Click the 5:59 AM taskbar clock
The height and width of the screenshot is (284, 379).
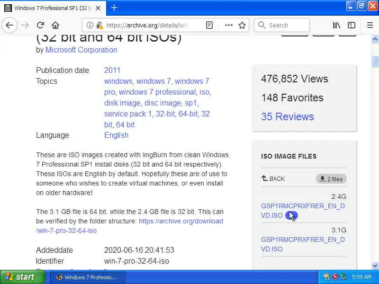(x=361, y=277)
